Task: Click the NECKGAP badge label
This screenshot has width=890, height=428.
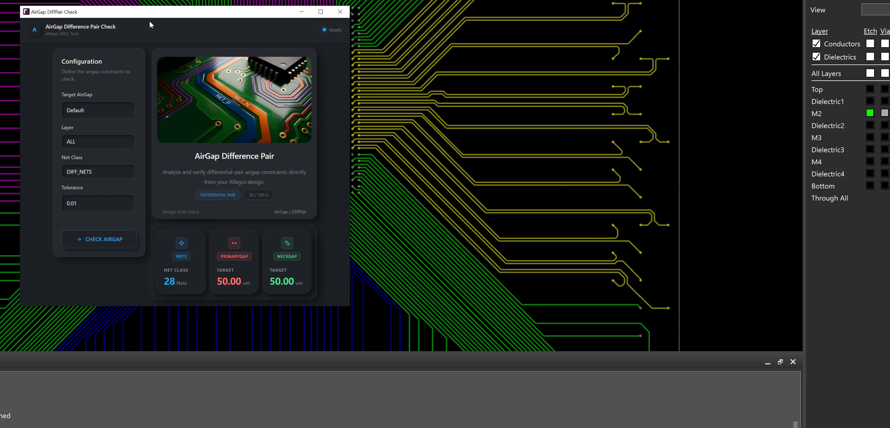Action: (x=287, y=257)
